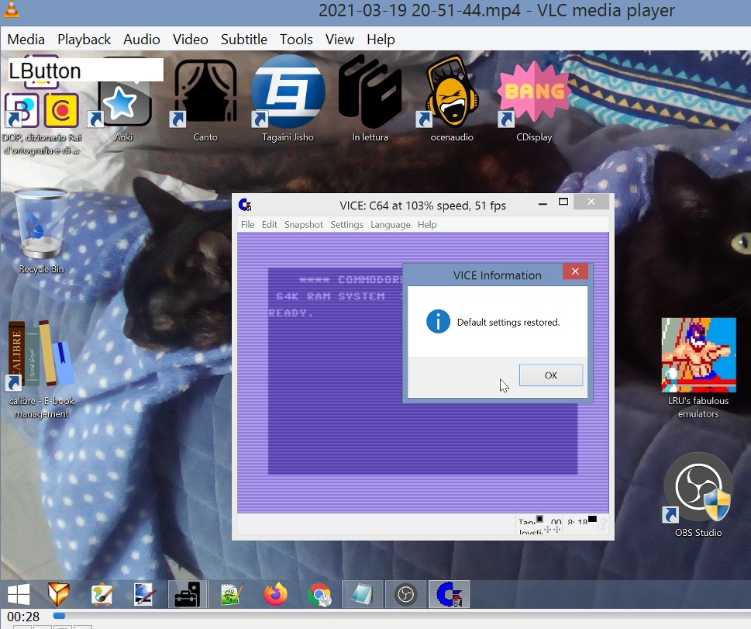Screen dimensions: 751x629
Task: Click the READY. prompt in C64 screen
Action: click(291, 313)
